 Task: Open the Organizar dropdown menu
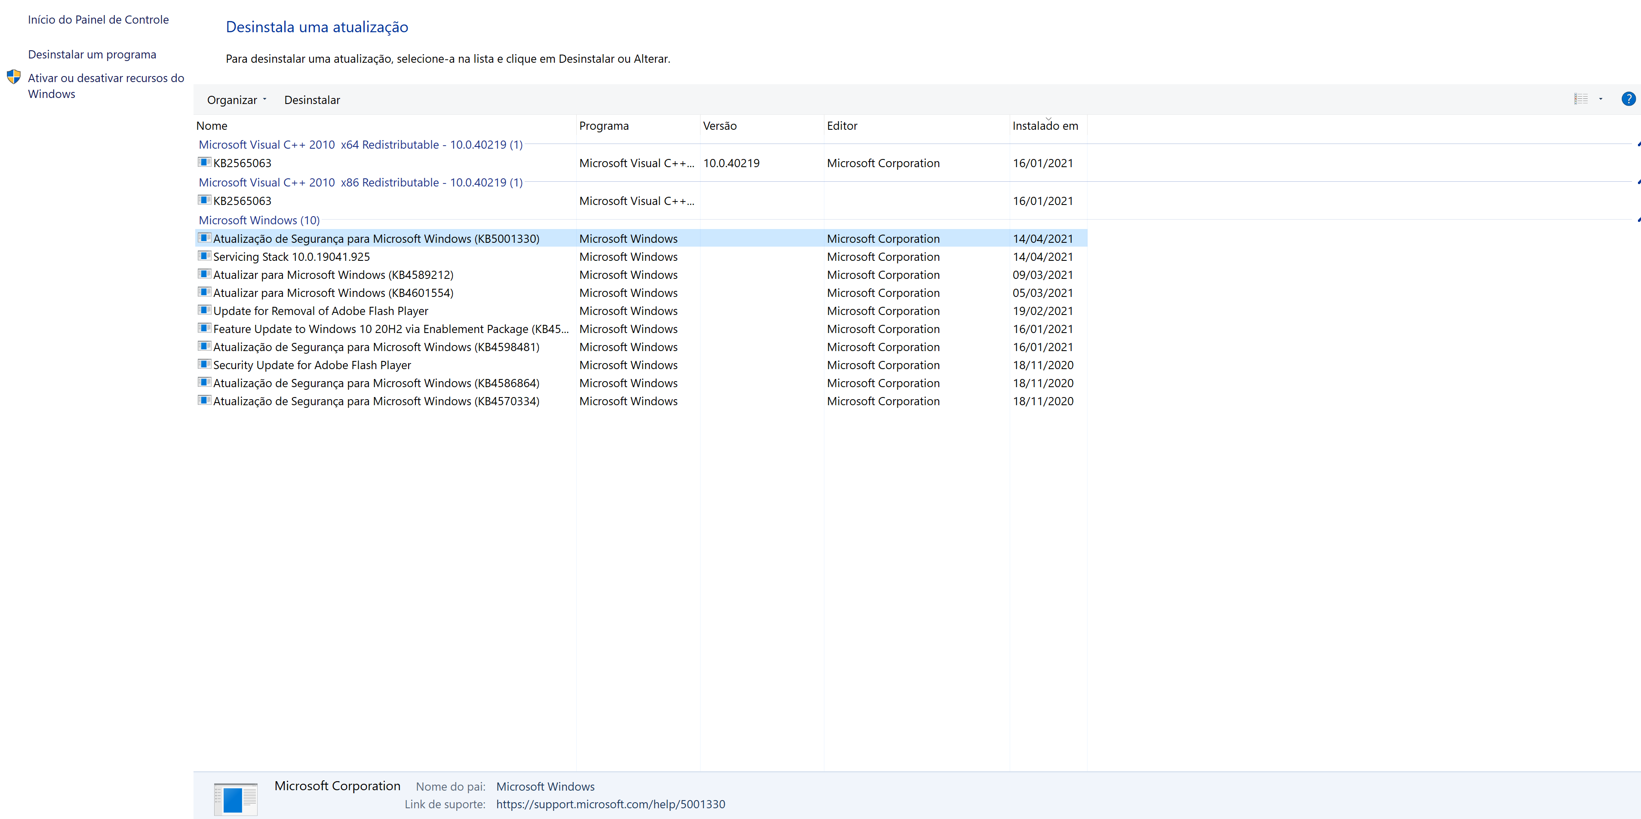(x=237, y=100)
